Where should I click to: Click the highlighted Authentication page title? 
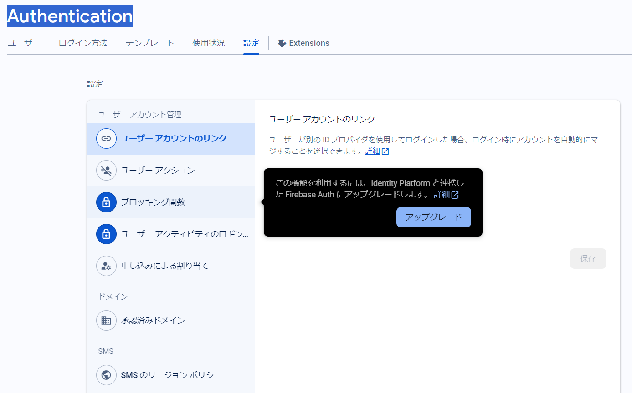[x=70, y=16]
